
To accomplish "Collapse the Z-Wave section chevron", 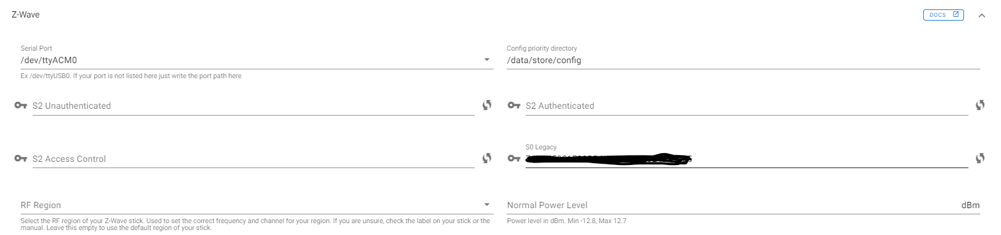I will point(982,16).
